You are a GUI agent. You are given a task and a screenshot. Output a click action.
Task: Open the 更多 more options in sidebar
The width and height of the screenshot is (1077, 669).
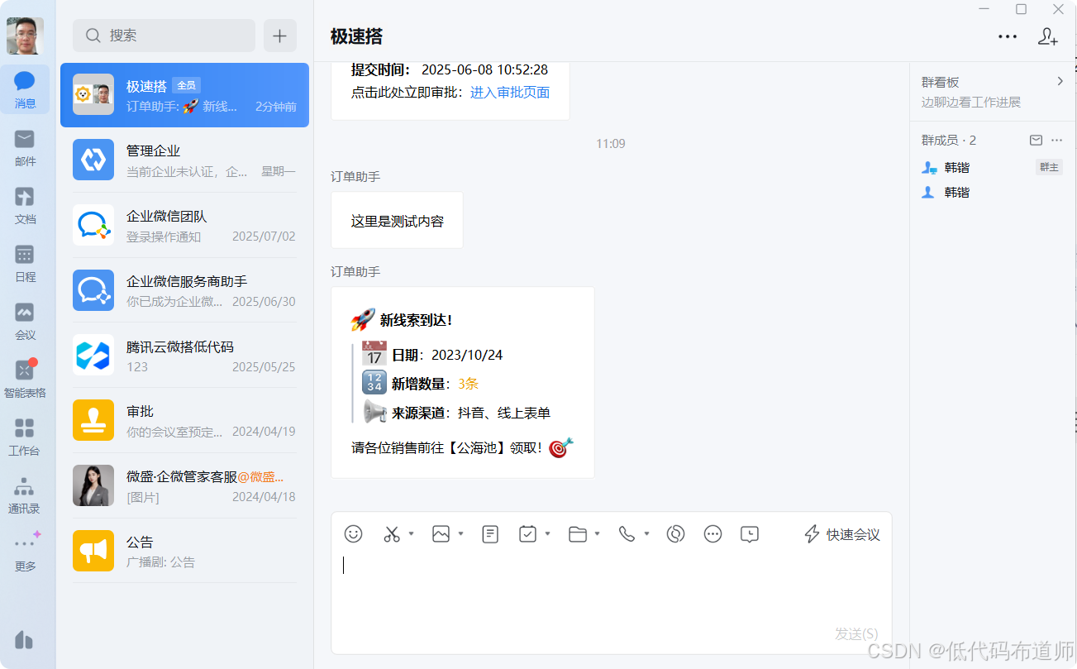pyautogui.click(x=25, y=552)
